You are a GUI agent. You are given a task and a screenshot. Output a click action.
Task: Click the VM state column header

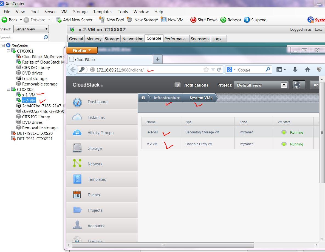point(284,122)
